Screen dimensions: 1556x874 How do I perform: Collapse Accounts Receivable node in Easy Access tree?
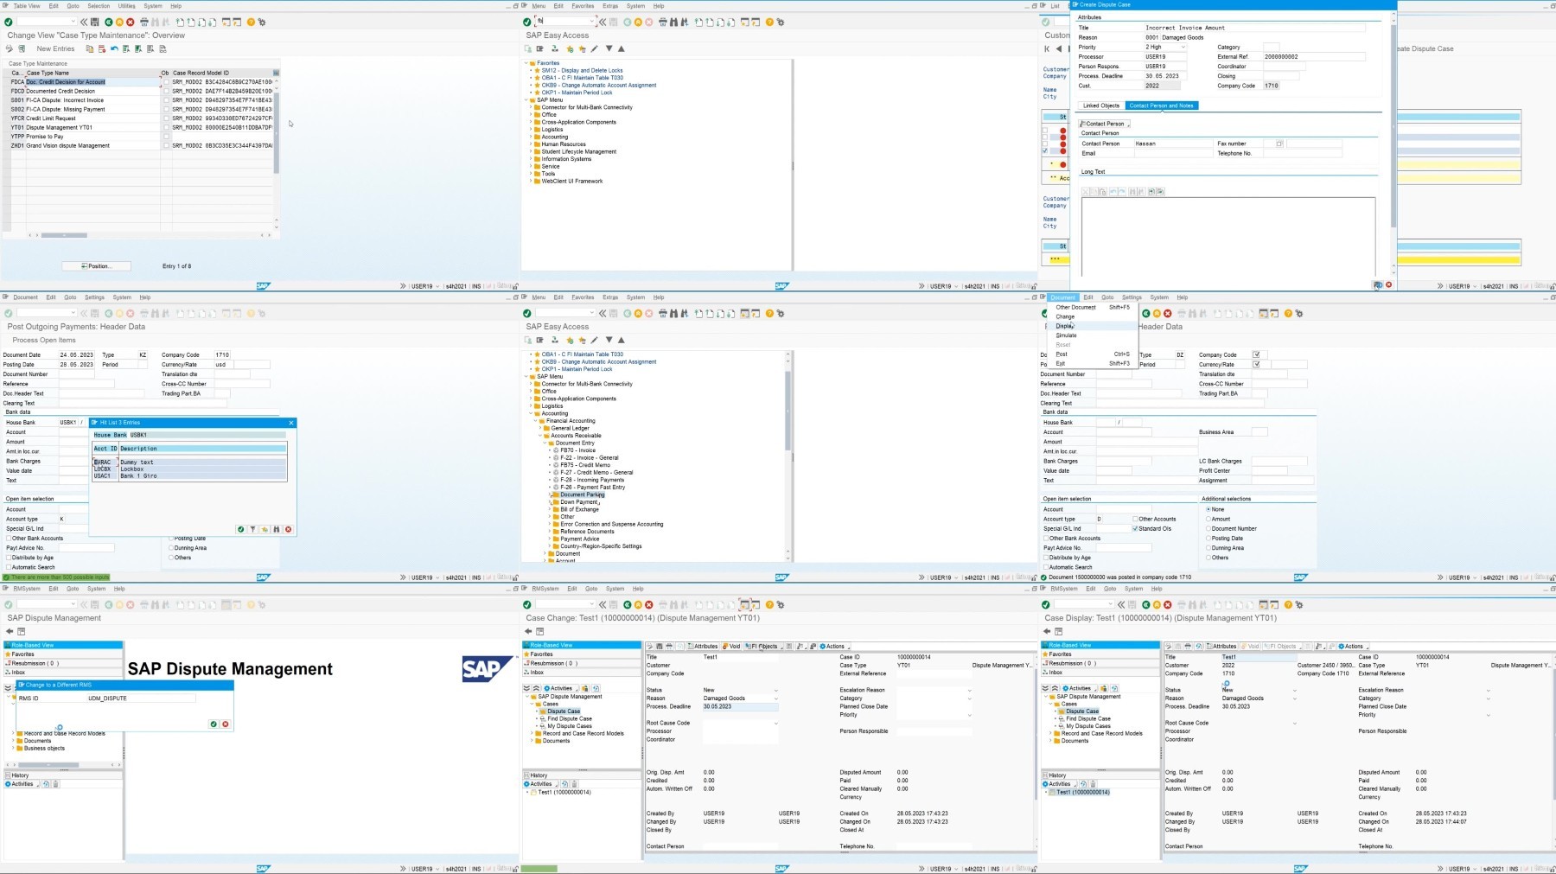(542, 436)
